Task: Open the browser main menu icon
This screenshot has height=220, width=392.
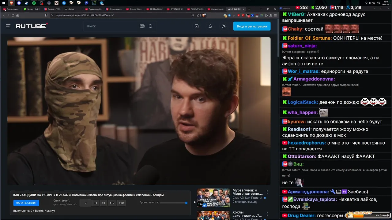Action: pyautogui.click(x=275, y=15)
